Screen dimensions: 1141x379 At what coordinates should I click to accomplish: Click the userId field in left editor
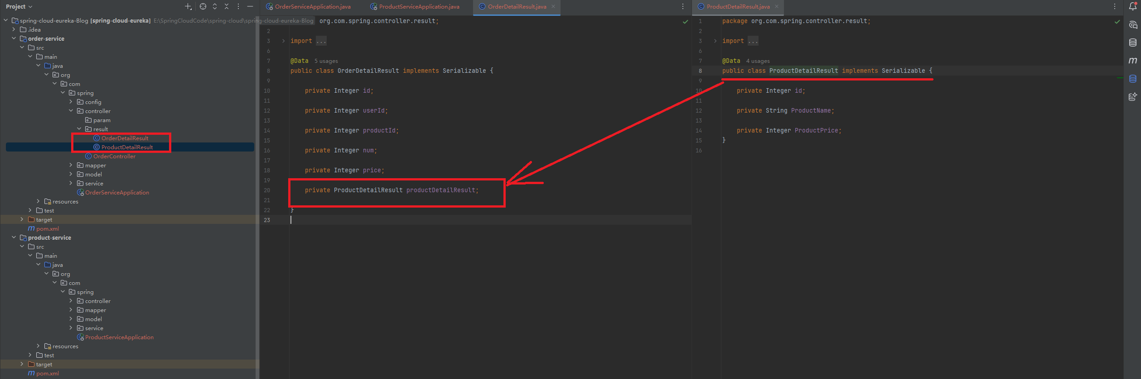tap(373, 111)
